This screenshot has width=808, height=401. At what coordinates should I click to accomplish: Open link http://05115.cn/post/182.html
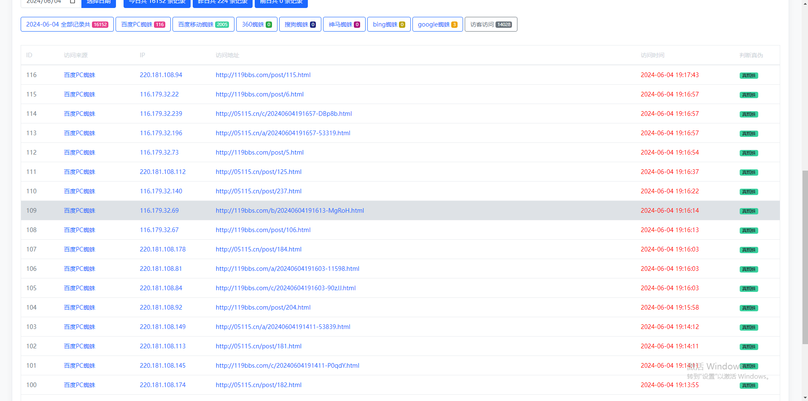pyautogui.click(x=259, y=385)
